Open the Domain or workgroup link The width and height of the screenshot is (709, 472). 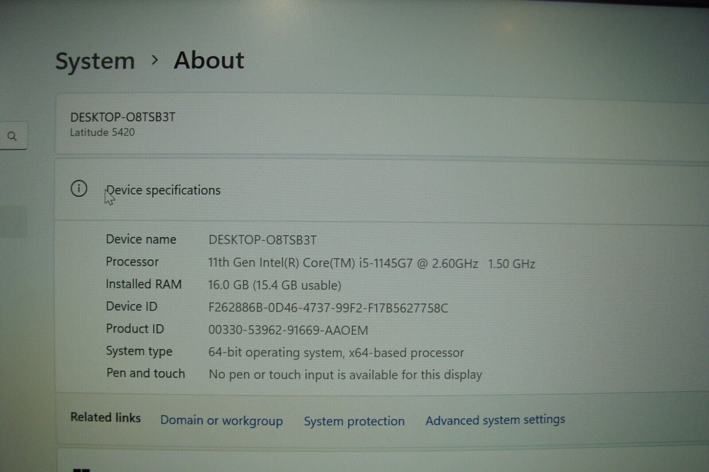pyautogui.click(x=222, y=421)
